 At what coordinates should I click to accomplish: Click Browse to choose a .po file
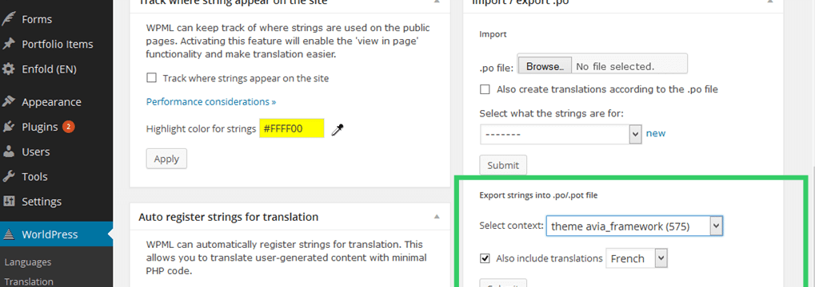544,66
